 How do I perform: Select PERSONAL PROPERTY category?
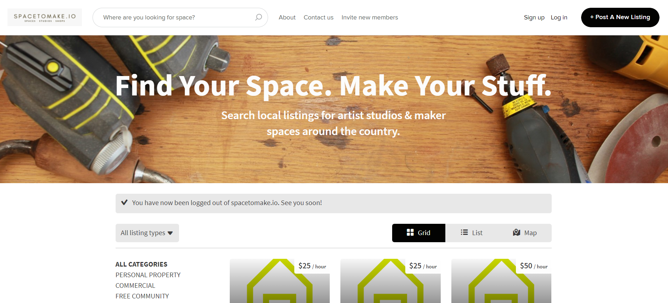pos(148,275)
